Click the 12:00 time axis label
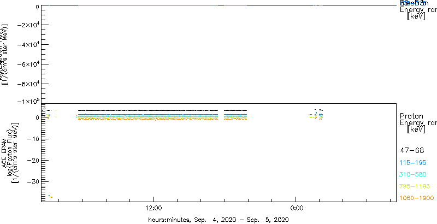 (154, 208)
